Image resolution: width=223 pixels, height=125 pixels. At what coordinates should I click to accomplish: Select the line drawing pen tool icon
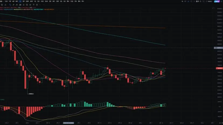pyautogui.click(x=17, y=5)
